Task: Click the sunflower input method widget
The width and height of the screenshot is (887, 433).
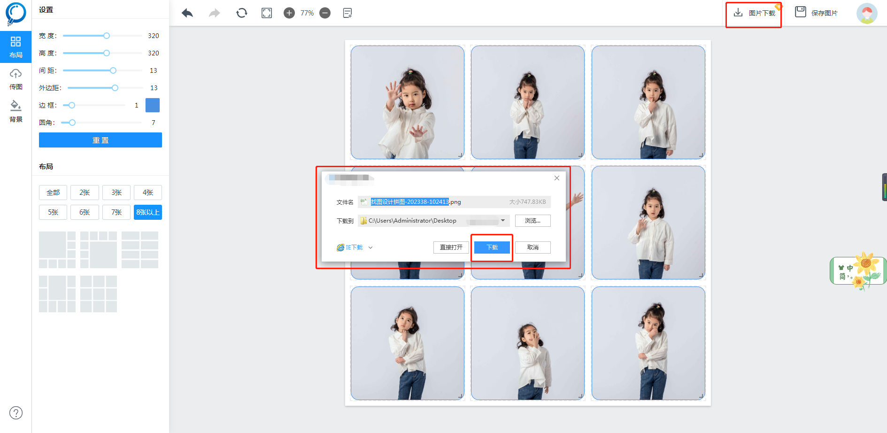Action: click(x=858, y=271)
